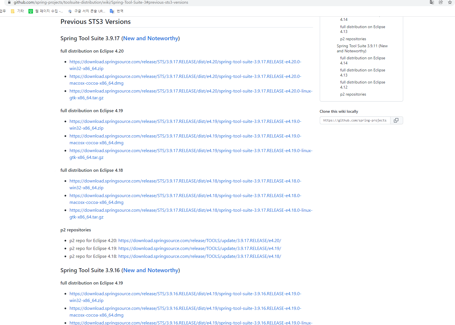The height and width of the screenshot is (325, 455).
Task: Click the lock icon in address bar
Action: click(9, 2)
